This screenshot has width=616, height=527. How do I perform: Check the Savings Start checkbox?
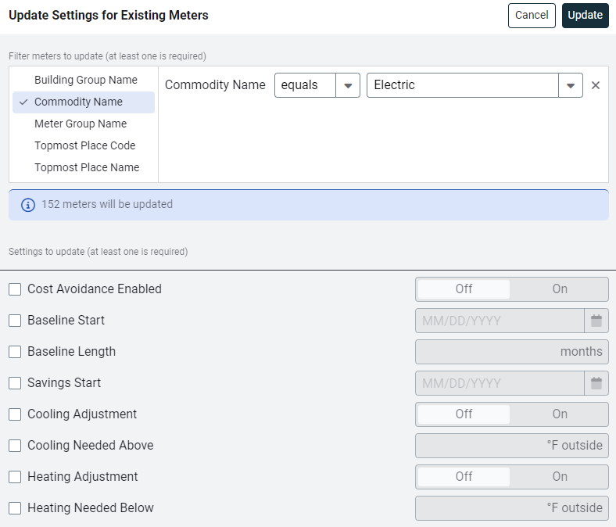pyautogui.click(x=15, y=383)
